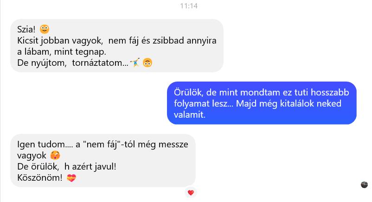This screenshot has width=372, height=202.
Task: Click the word "vagyok" in the last gray bubble
Action: tap(32, 156)
